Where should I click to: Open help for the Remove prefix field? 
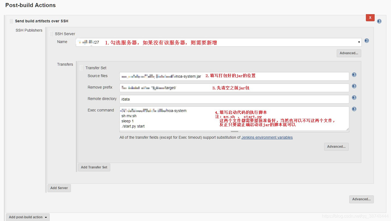354,86
